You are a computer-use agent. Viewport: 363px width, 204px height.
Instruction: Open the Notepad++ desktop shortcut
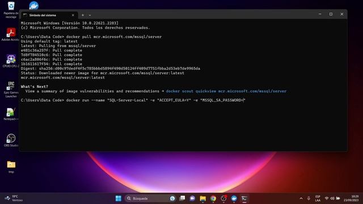coord(11,114)
